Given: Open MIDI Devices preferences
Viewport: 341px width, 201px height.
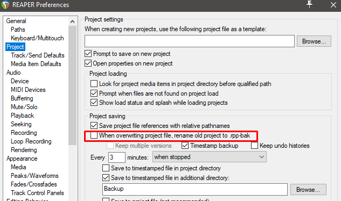Looking at the screenshot, I should click(x=28, y=90).
